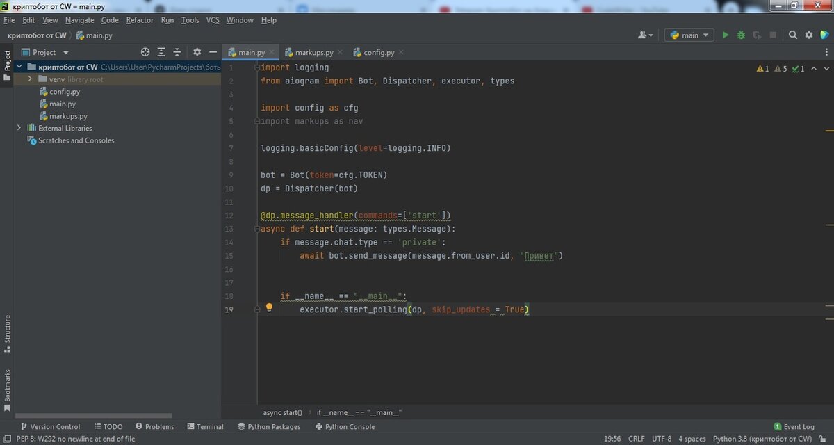834x445 pixels.
Task: Open the main run configuration dropdown
Action: point(689,35)
